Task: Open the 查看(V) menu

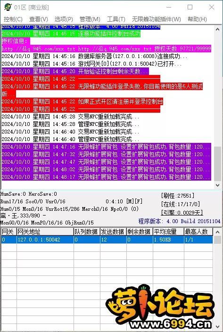Action: point(39,19)
